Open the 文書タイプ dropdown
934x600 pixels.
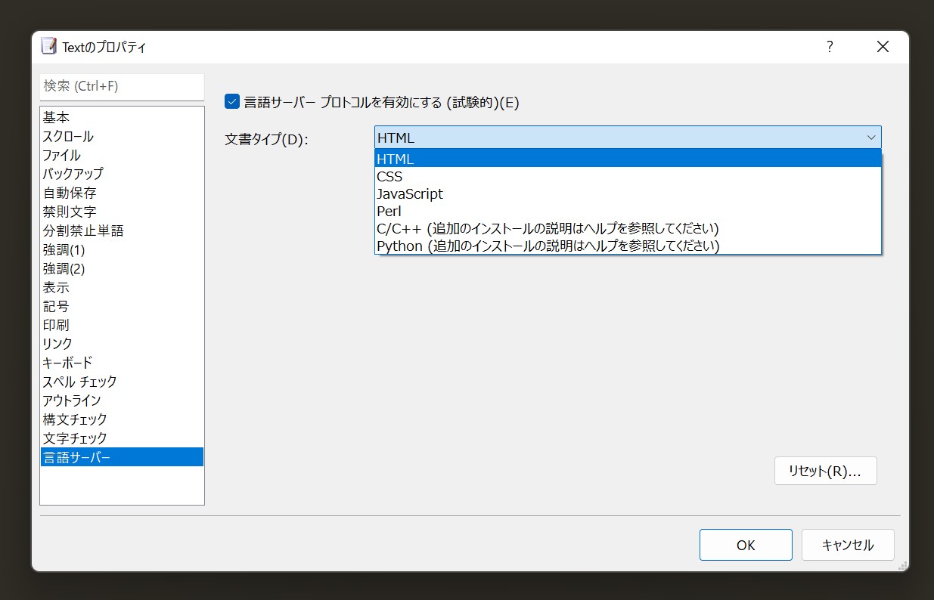[x=873, y=137]
